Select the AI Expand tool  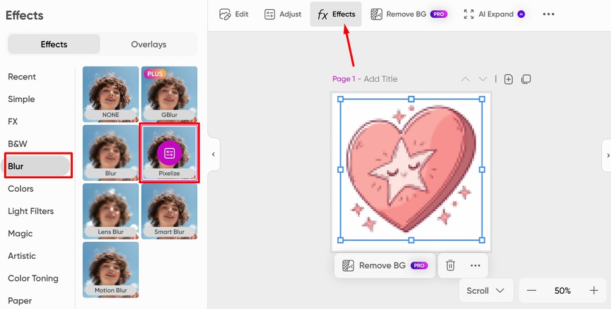point(494,15)
